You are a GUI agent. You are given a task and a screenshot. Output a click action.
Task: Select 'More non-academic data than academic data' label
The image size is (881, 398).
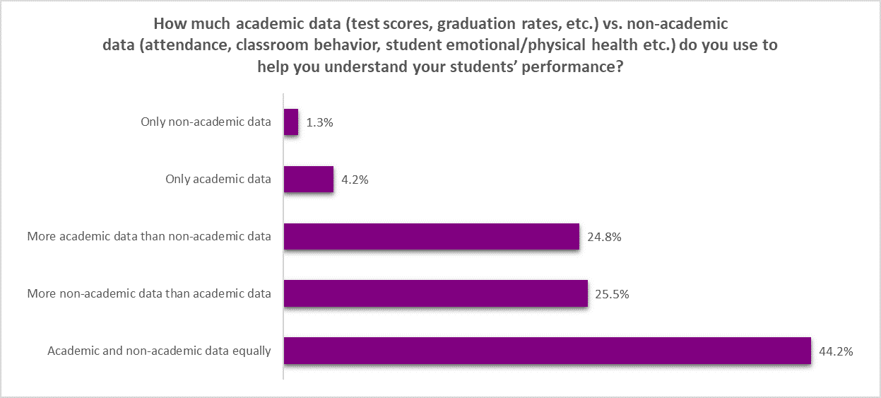[149, 294]
